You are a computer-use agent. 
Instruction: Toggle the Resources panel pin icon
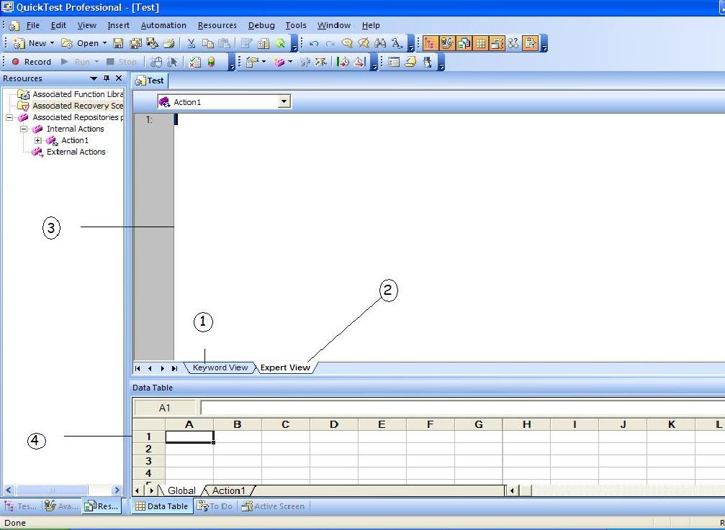tap(107, 78)
